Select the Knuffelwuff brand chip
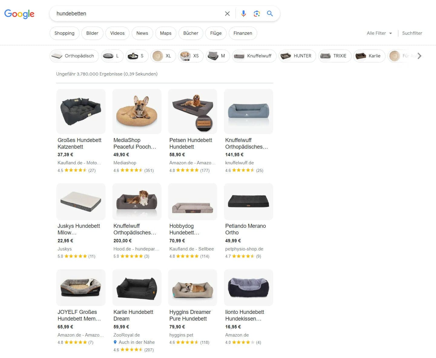Image resolution: width=436 pixels, height=358 pixels. (254, 56)
